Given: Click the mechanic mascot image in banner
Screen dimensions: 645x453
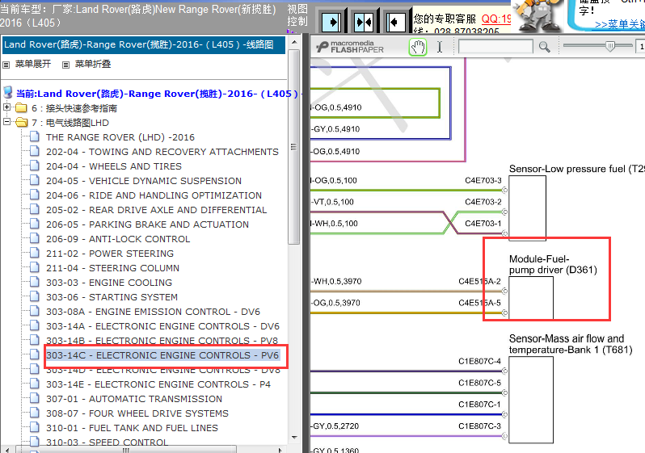Looking at the screenshot, I should pos(539,16).
